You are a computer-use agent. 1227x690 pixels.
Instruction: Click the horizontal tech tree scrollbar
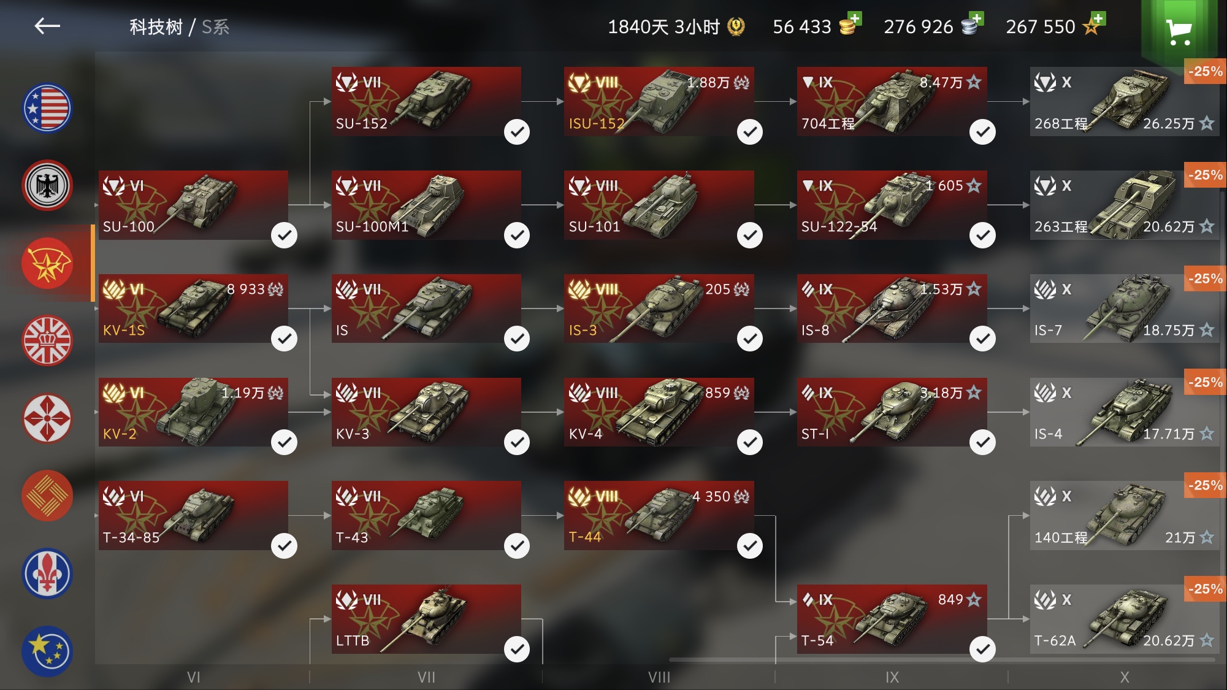click(942, 660)
